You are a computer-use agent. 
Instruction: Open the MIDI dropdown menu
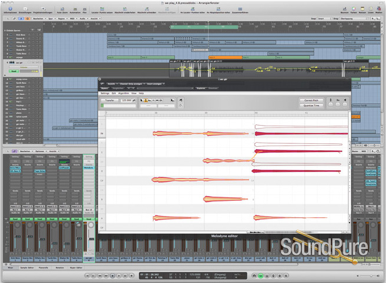coord(73,18)
